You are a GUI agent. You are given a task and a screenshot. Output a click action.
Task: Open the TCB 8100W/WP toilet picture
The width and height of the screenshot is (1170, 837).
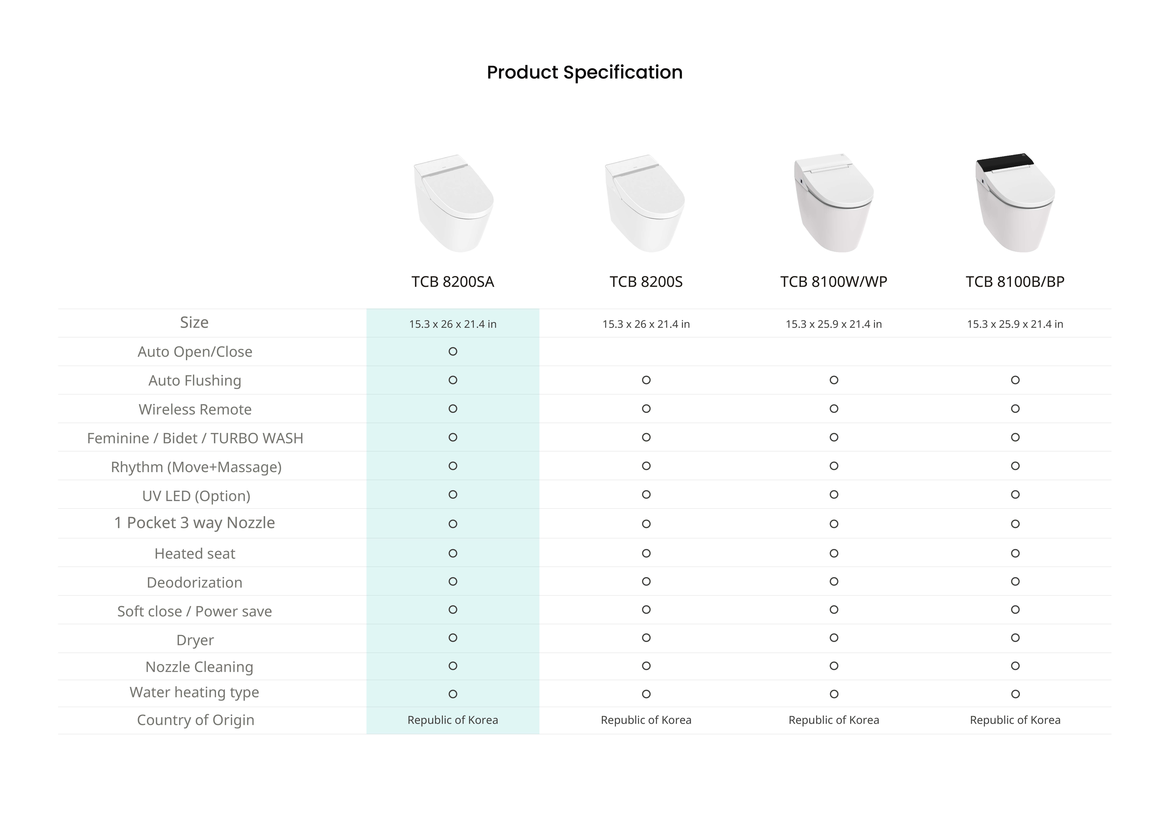pyautogui.click(x=833, y=203)
